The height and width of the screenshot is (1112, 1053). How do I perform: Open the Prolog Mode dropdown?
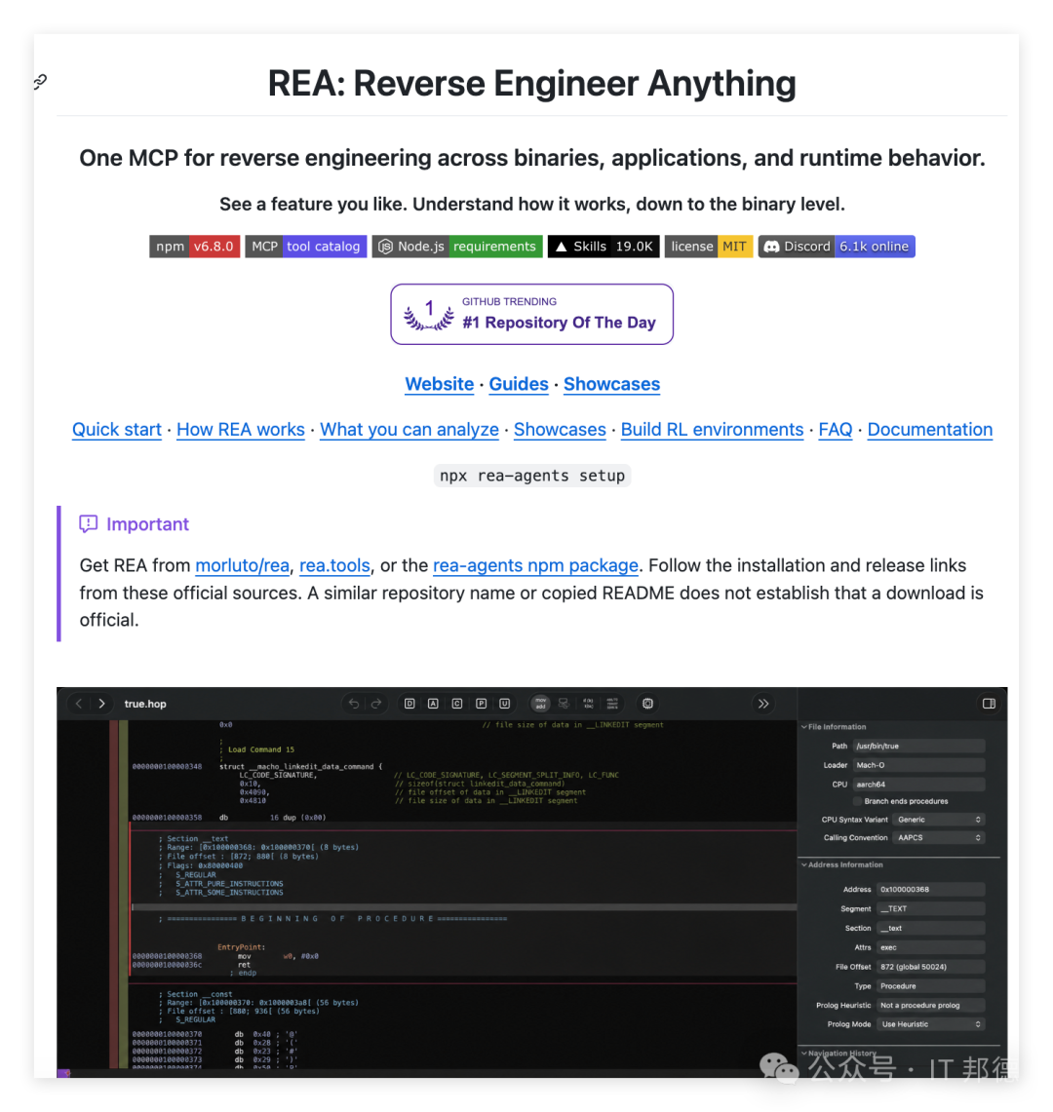(931, 1024)
